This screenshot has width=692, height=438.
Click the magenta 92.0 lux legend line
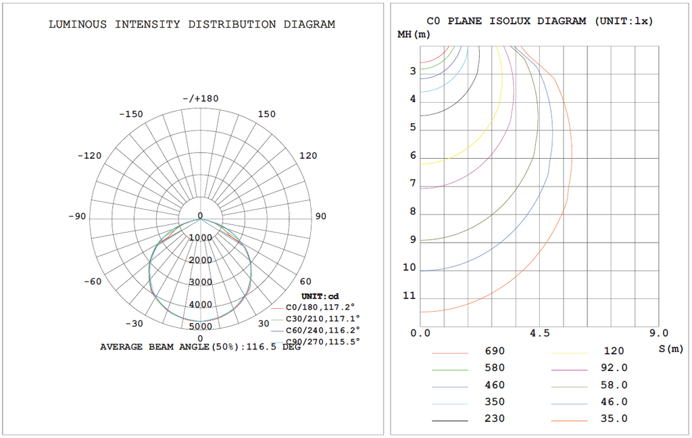[x=569, y=370]
